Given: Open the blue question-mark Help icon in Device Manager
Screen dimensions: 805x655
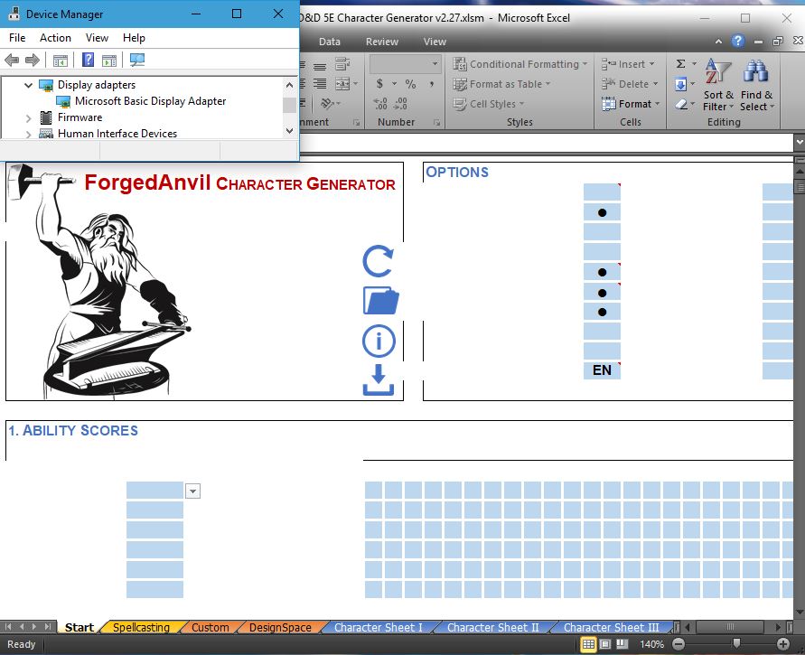Looking at the screenshot, I should coord(88,60).
